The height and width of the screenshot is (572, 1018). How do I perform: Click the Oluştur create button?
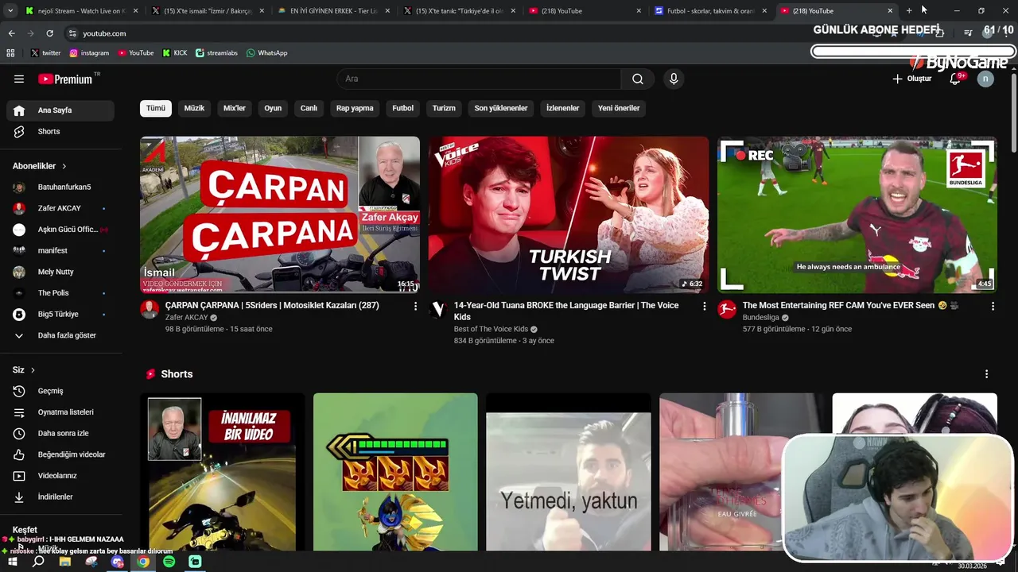[911, 79]
